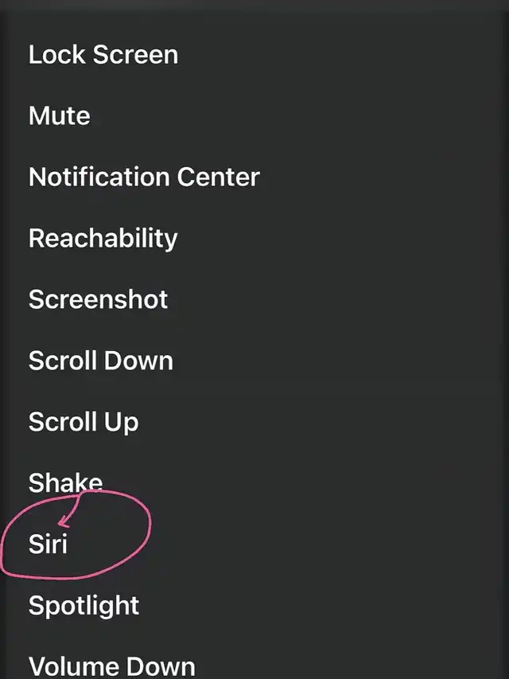Select Scroll Down from the list
Image resolution: width=509 pixels, height=679 pixels.
101,361
